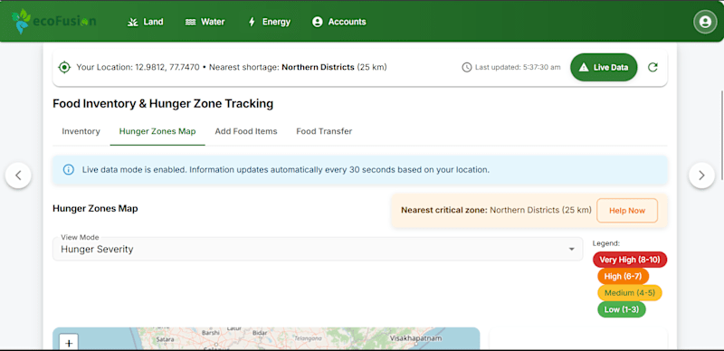Click the info icon in live data notice
Image resolution: width=724 pixels, height=351 pixels.
(x=69, y=170)
